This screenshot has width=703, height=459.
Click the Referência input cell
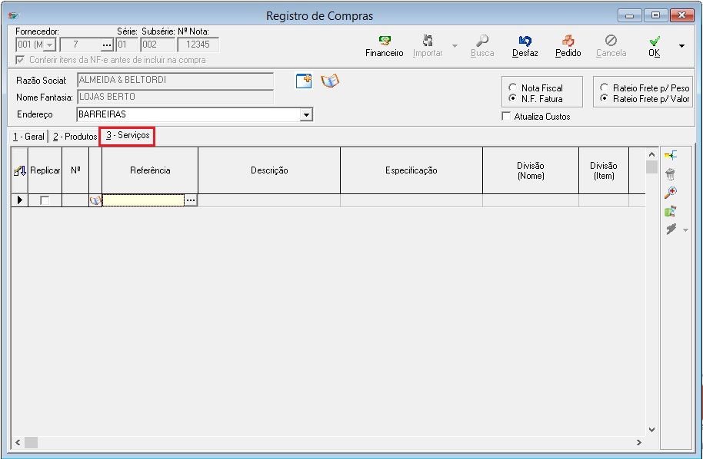[x=143, y=200]
